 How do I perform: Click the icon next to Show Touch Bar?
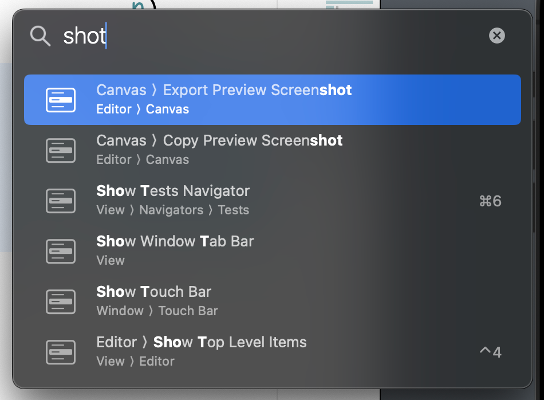(61, 301)
